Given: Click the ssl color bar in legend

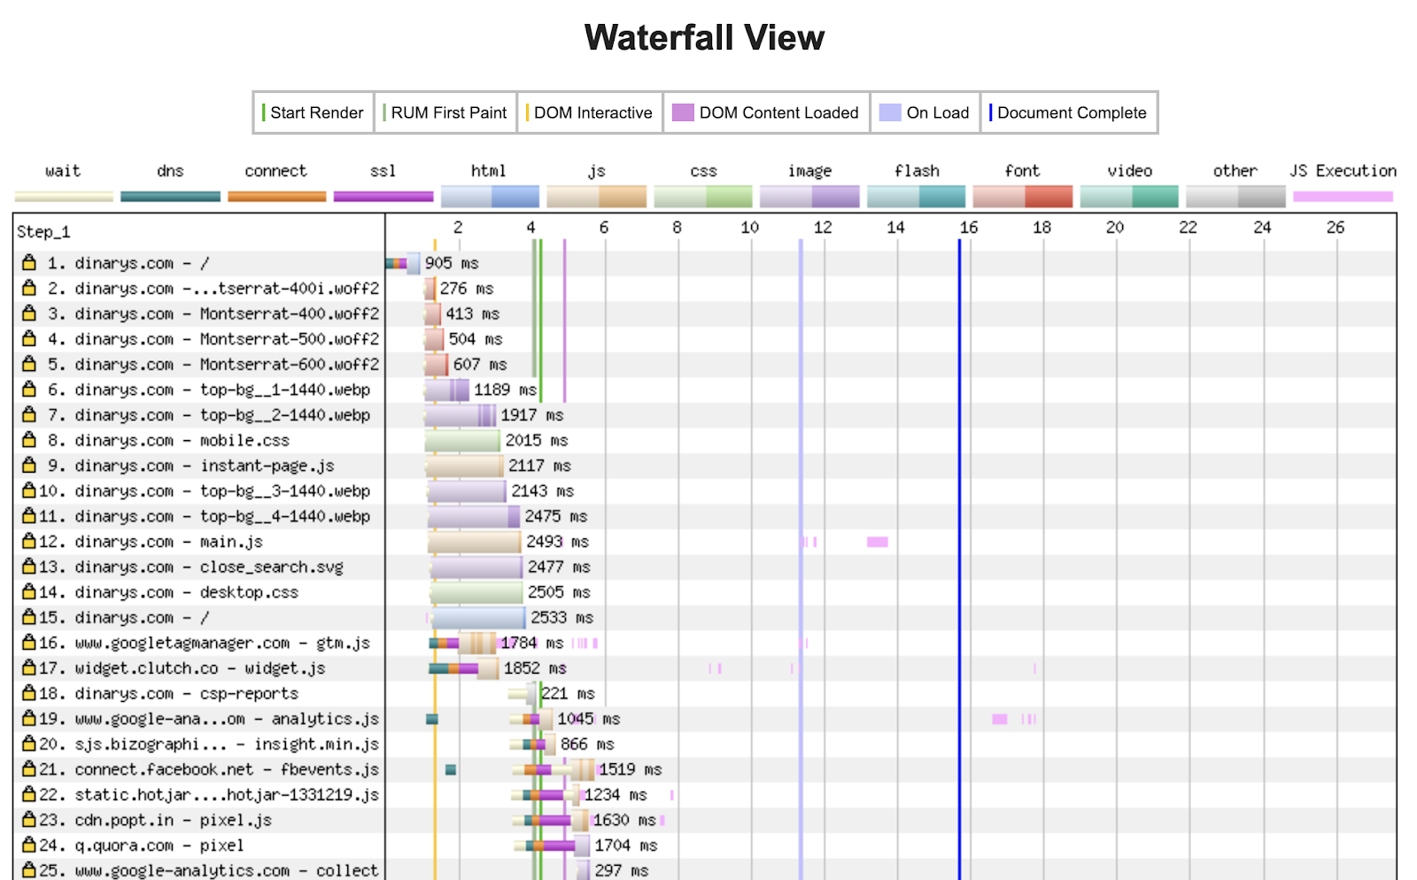Looking at the screenshot, I should [383, 197].
